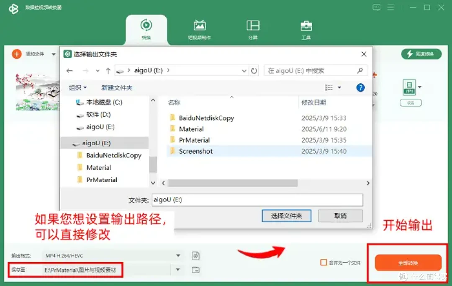452x286 pixels.
Task: Click the orange 全部转换 button
Action: click(x=408, y=263)
